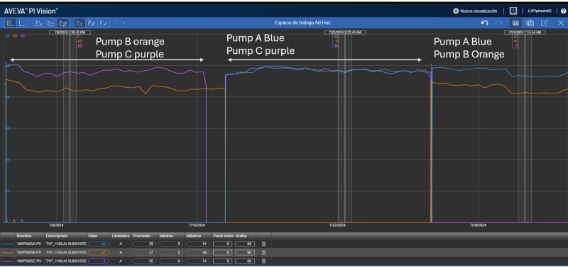Click the Mínimo column header
This screenshot has height=267, width=568.
coord(167,236)
